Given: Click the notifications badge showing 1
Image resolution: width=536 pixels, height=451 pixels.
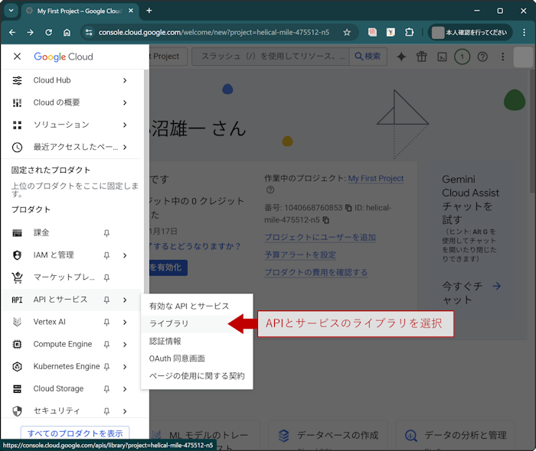Looking at the screenshot, I should tap(462, 57).
